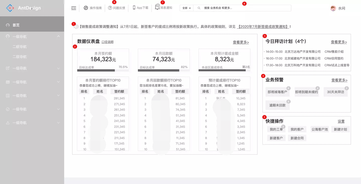Image resolution: width=361 pixels, height=184 pixels.
Task: Click 口径说明 link beside dashboard title
Action: [x=107, y=42]
